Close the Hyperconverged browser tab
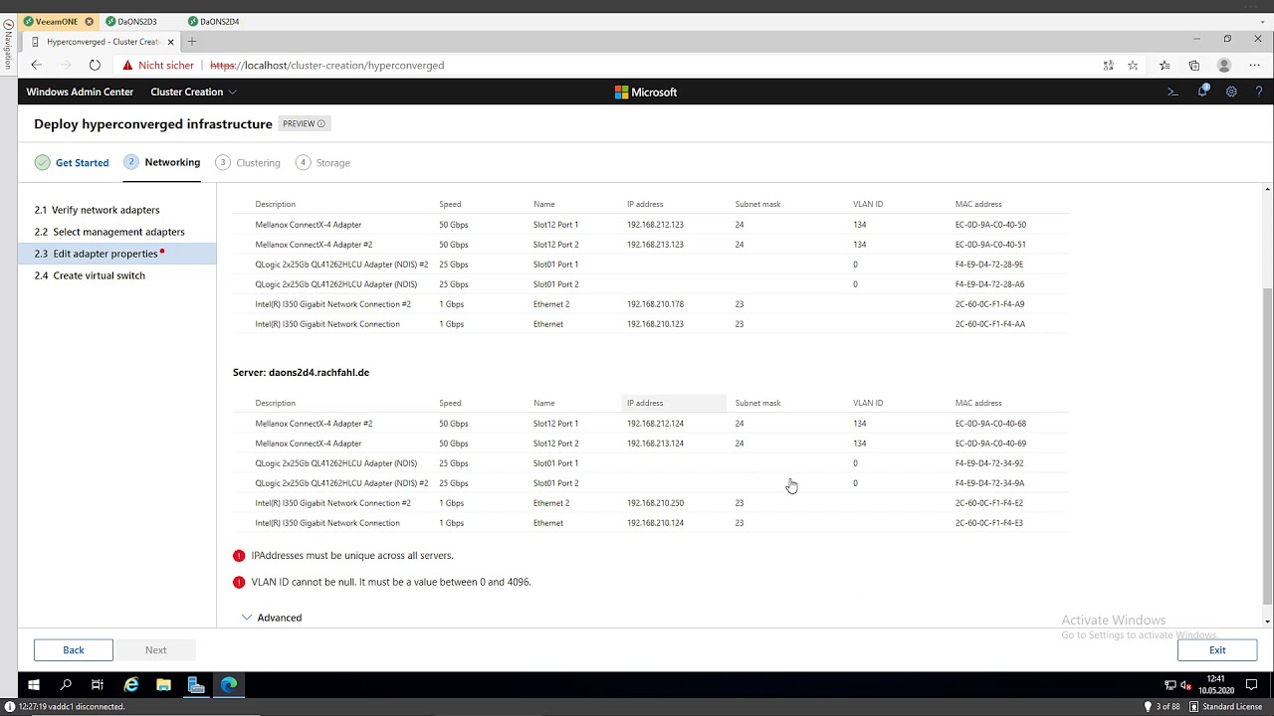Screen dimensions: 1274x716 coord(170,42)
